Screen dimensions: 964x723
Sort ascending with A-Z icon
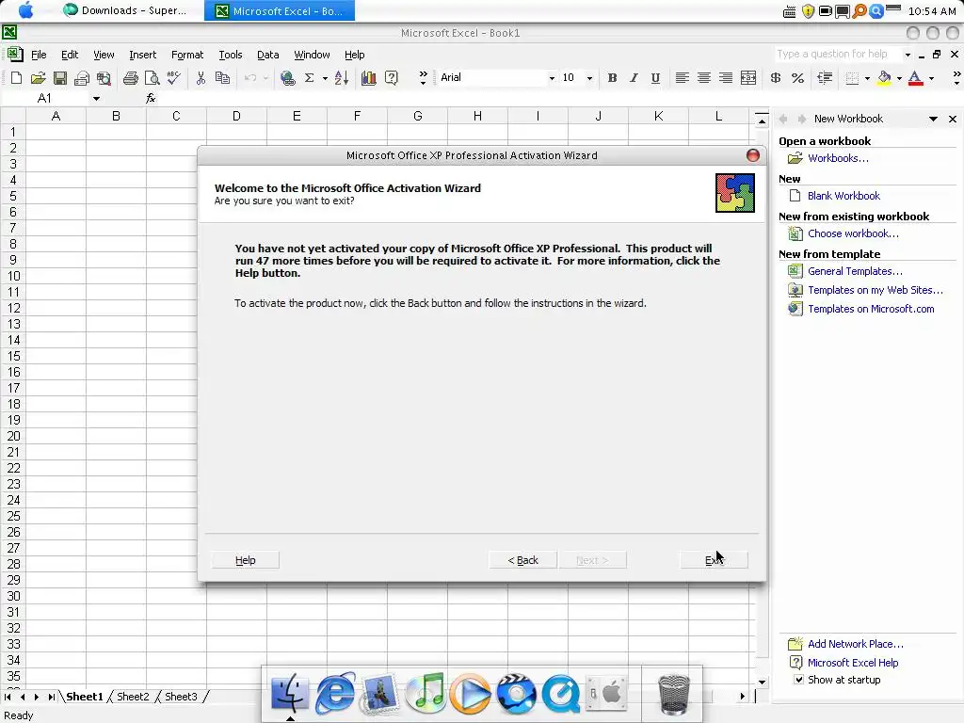342,78
